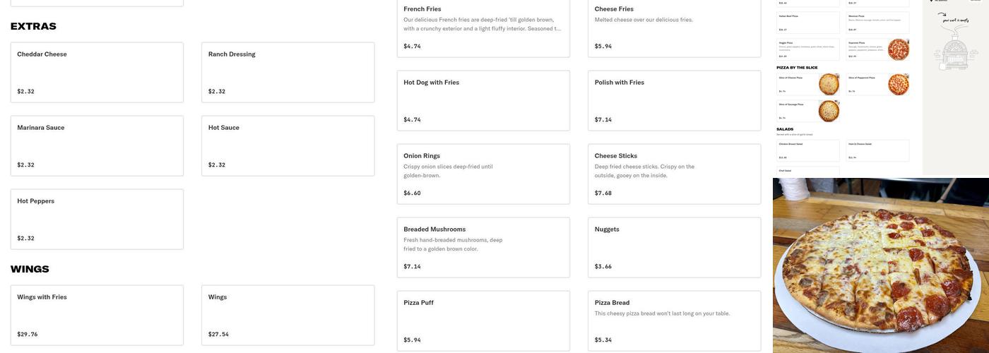
Task: Open the Wings with Fries item
Action: pyautogui.click(x=97, y=315)
